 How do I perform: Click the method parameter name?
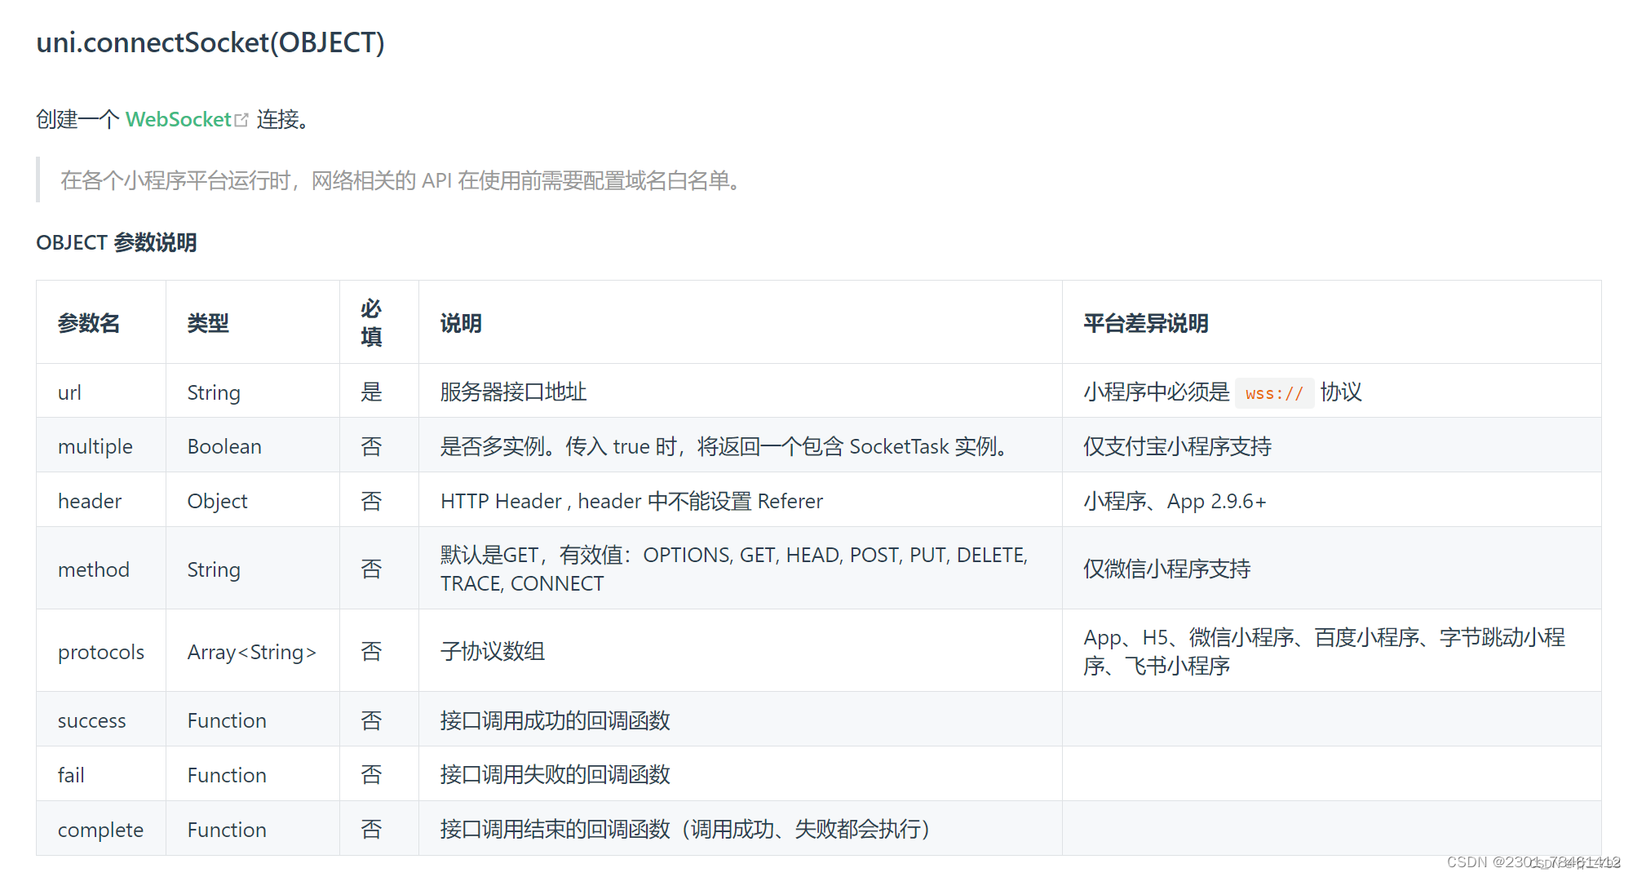pos(94,569)
